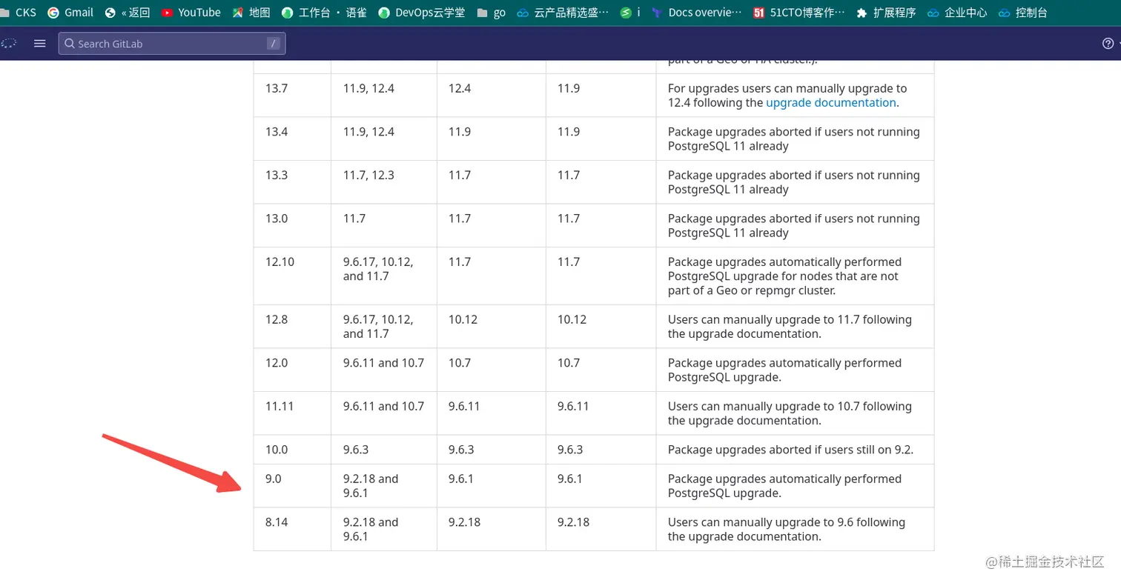Open the GitLab hamburger menu
The height and width of the screenshot is (586, 1121).
point(40,44)
